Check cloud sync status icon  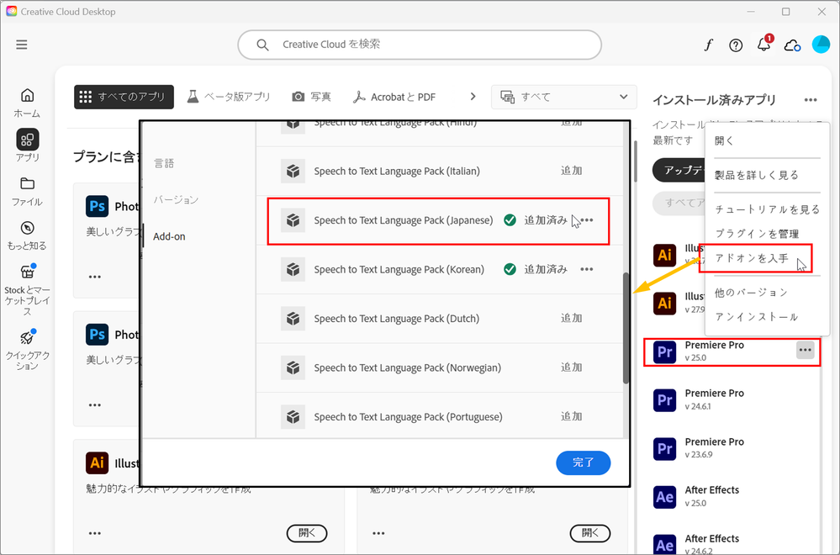[x=792, y=45]
